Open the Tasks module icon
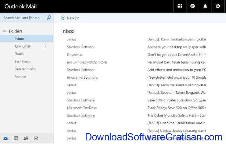 click(36, 138)
